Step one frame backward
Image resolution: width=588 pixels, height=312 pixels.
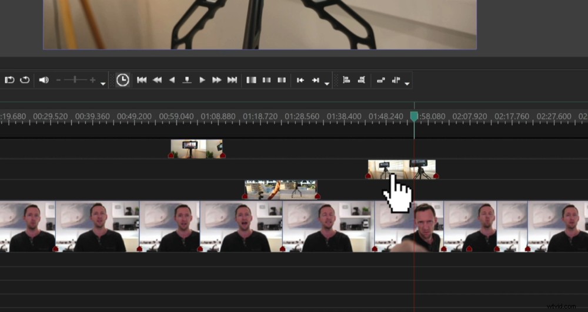pos(172,80)
